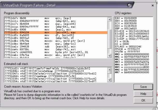Click call stack scroll down arrow
Viewport: 158px width, 110px height.
pos(110,80)
